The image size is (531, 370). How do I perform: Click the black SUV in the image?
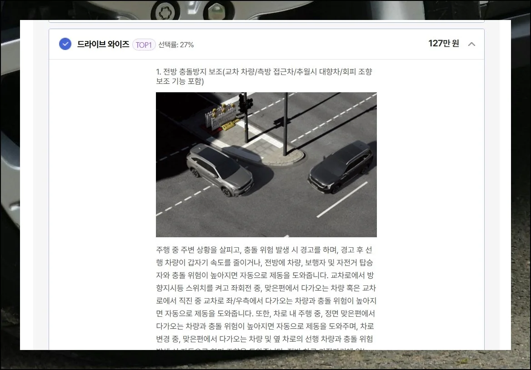point(341,166)
